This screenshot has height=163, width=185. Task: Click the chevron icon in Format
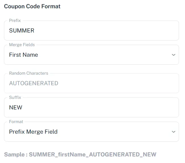[173, 132]
